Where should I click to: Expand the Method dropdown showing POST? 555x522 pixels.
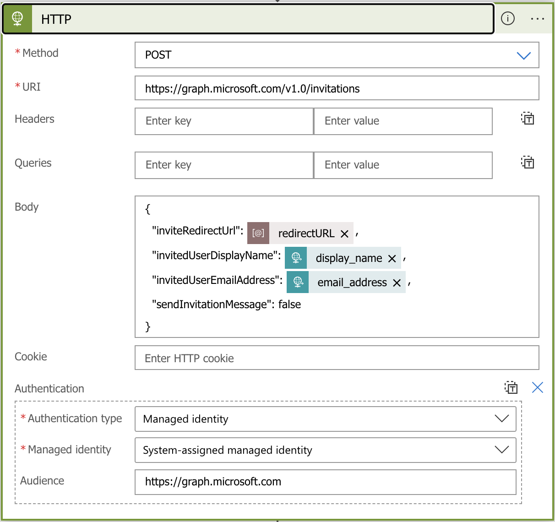pos(523,55)
